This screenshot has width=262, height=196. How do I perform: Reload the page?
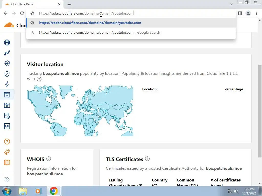point(22,13)
